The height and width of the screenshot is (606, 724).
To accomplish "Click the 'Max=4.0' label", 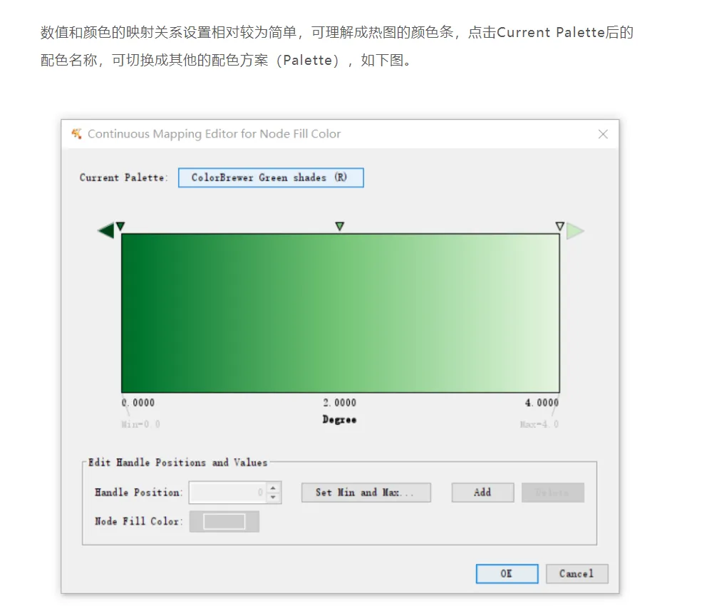I will coord(539,424).
